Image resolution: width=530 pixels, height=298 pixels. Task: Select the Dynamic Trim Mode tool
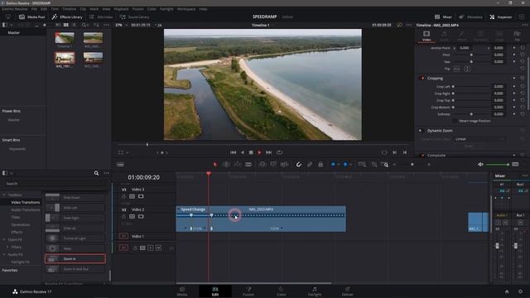[238, 165]
